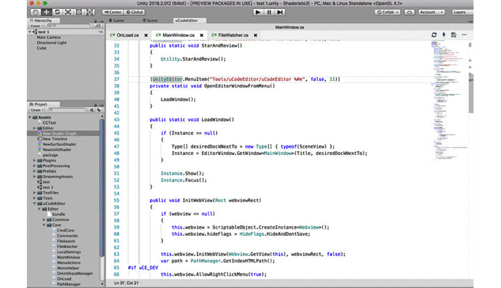
Task: Select the Move tool
Action: (x=47, y=12)
